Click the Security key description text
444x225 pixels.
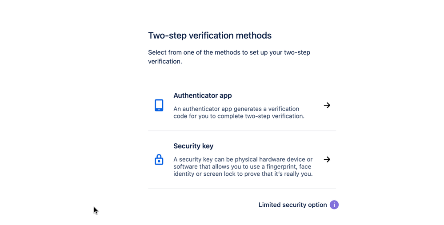point(243,166)
